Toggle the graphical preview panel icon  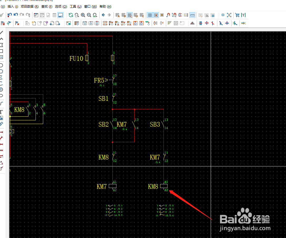click(61, 15)
